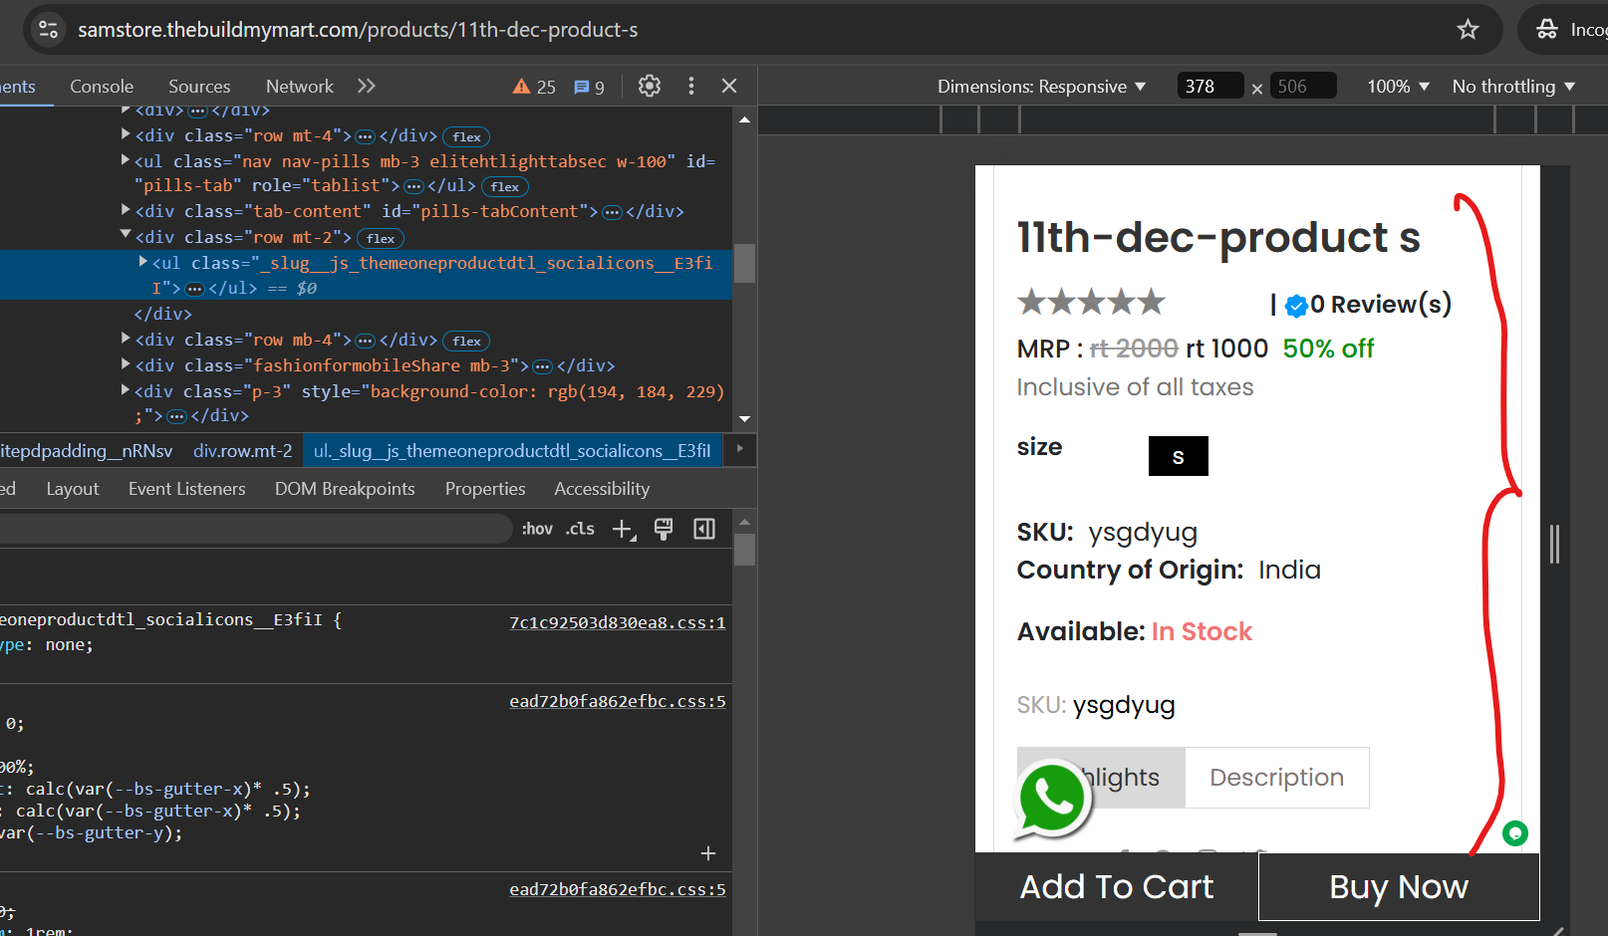Toggle rendering emulations paintbrush icon
1608x936 pixels.
tap(664, 529)
